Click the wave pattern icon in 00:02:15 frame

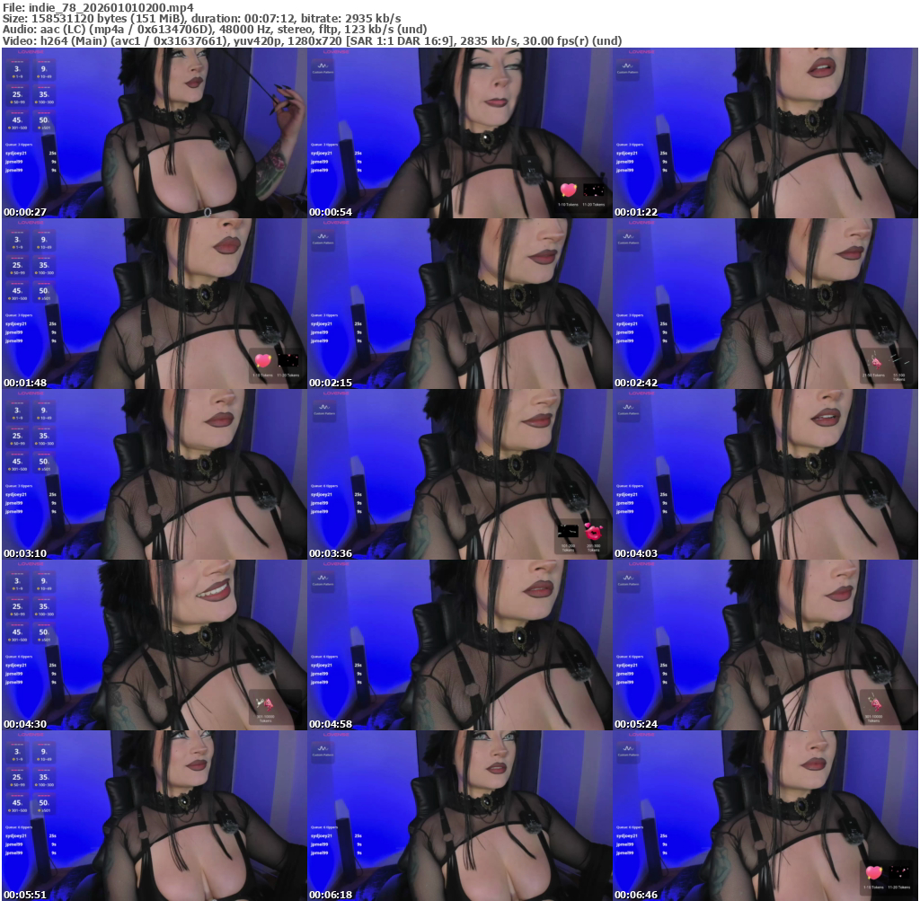point(323,237)
